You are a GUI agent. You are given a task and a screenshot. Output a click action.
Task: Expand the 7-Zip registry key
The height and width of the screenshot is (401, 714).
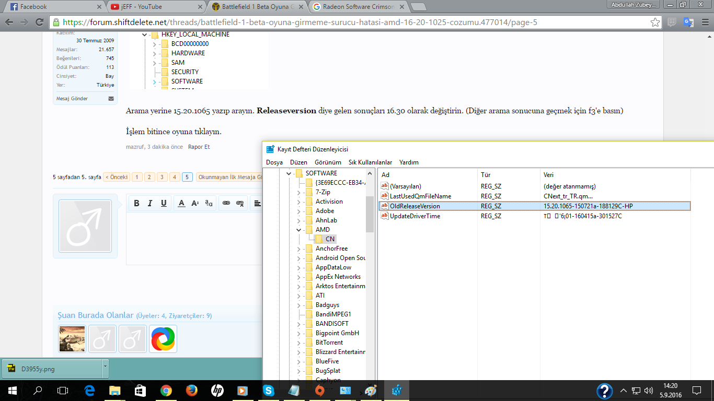click(298, 192)
